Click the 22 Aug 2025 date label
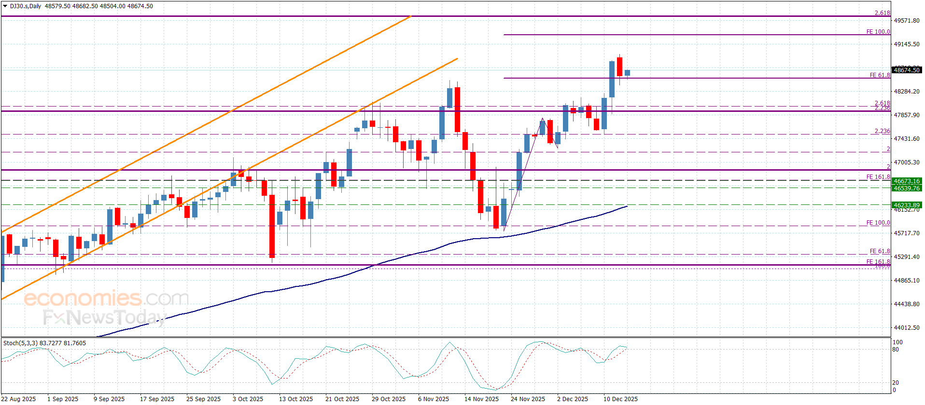 (x=19, y=399)
